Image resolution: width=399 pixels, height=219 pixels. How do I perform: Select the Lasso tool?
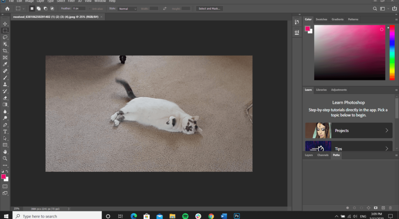click(x=5, y=37)
